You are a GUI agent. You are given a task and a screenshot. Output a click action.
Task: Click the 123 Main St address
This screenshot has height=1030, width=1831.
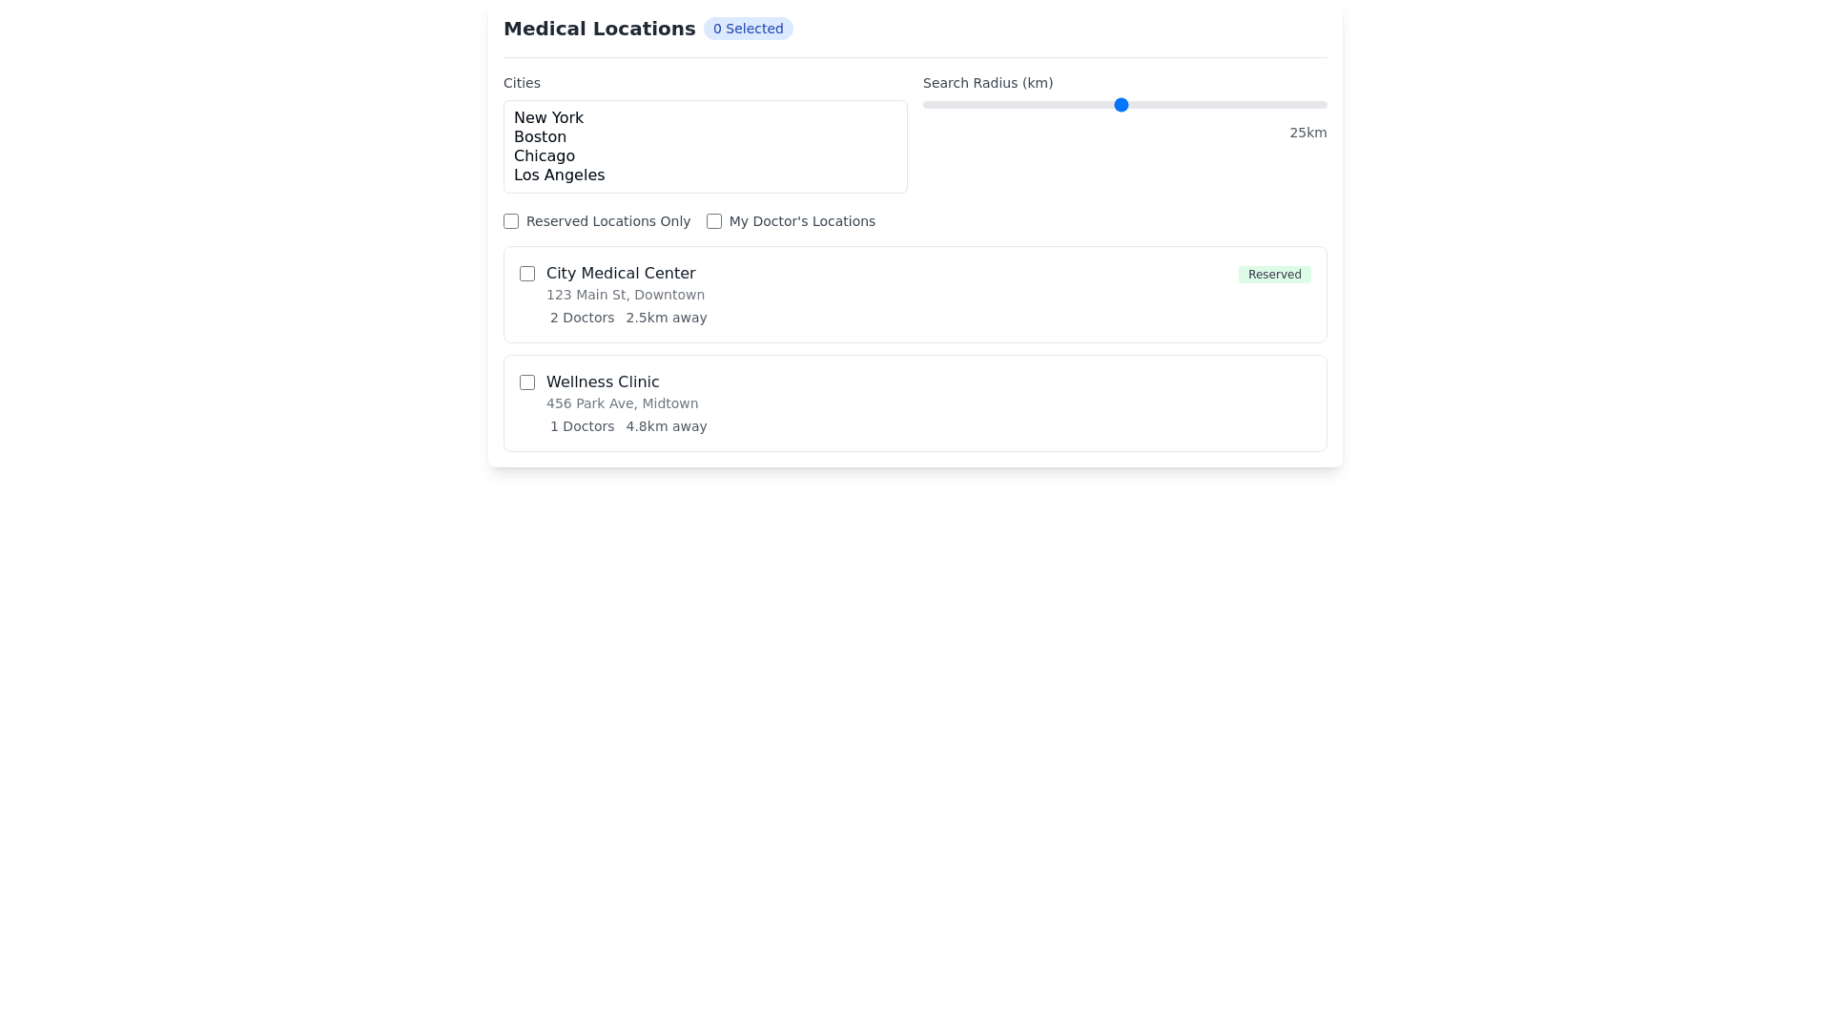point(626,296)
